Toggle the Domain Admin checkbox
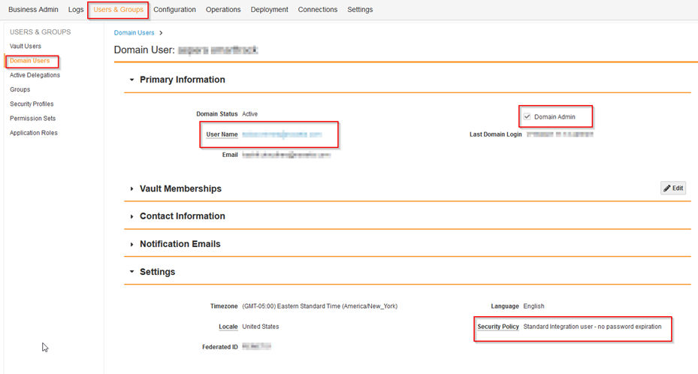This screenshot has width=698, height=374. [527, 116]
